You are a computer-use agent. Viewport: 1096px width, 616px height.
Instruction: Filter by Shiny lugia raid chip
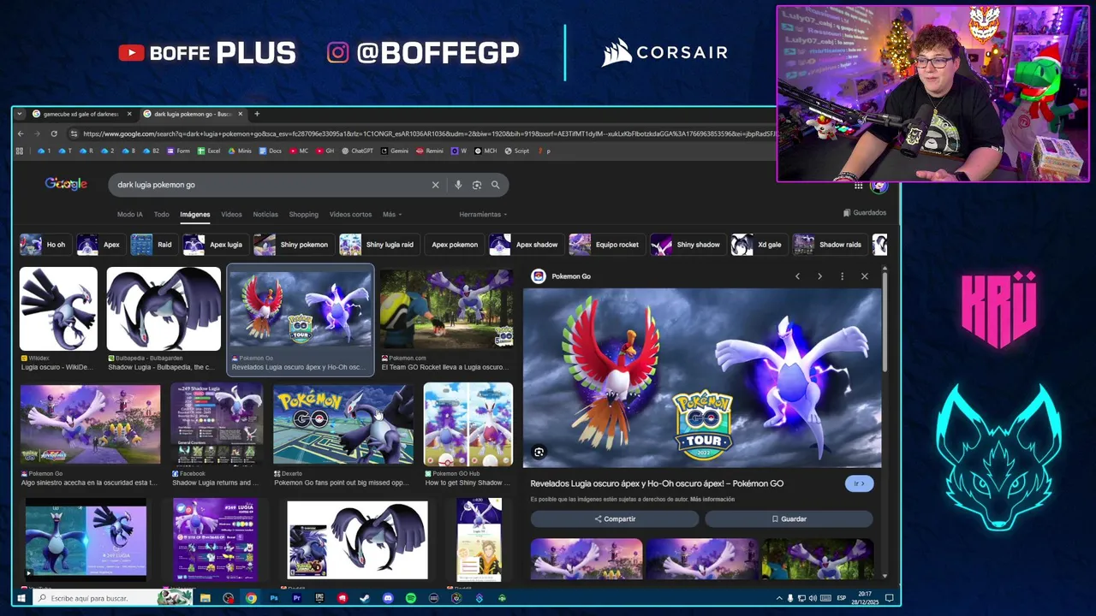(378, 245)
